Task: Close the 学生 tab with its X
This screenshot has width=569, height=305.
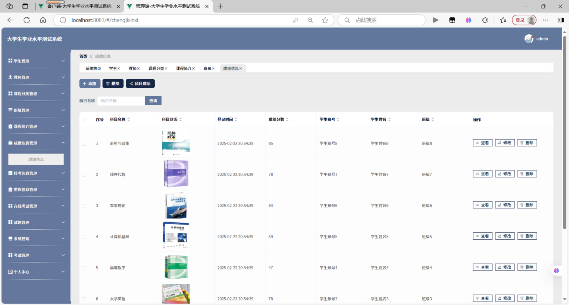Action: (x=119, y=68)
